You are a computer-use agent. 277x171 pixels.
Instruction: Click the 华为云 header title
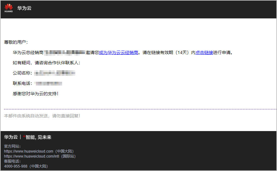pos(24,8)
